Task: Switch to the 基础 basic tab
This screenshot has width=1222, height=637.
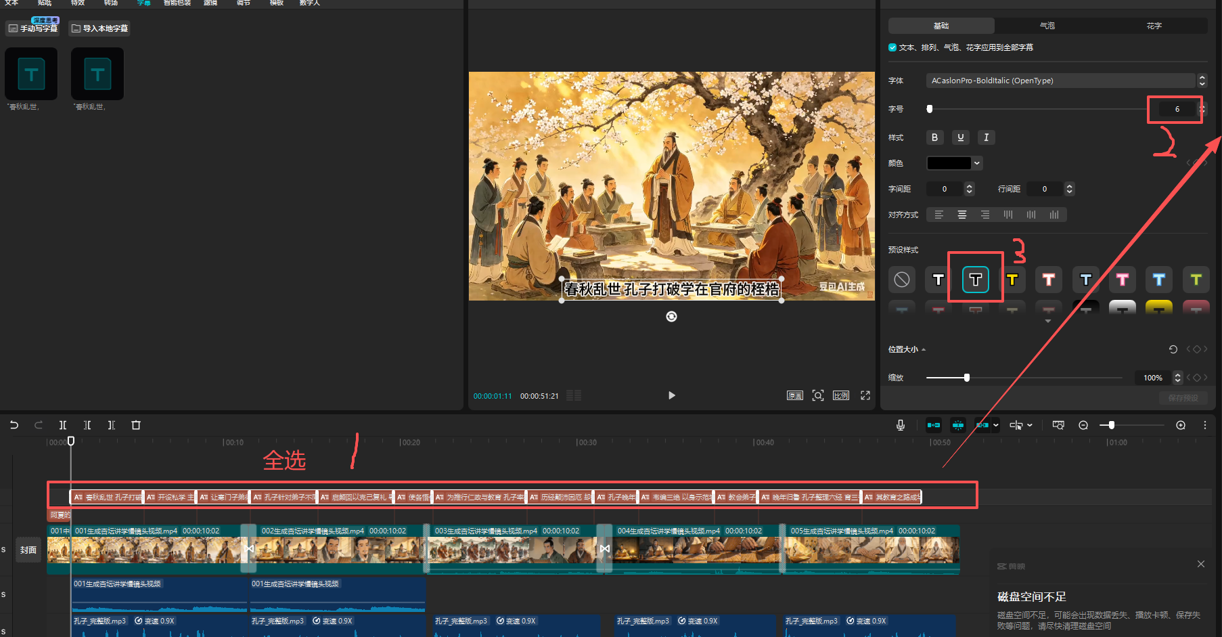Action: [941, 26]
